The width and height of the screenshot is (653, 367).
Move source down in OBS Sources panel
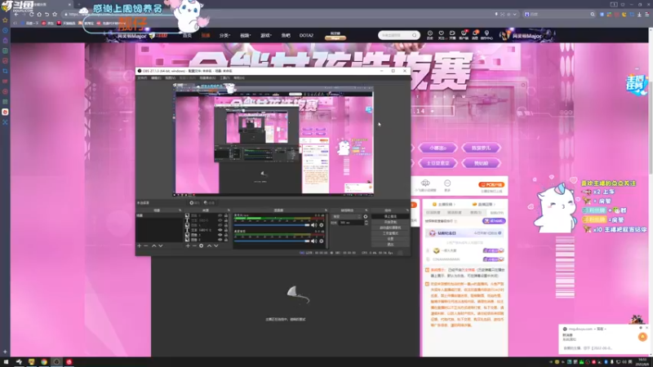pyautogui.click(x=215, y=246)
